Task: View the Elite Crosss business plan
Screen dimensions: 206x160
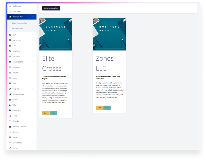Action: coord(53,113)
